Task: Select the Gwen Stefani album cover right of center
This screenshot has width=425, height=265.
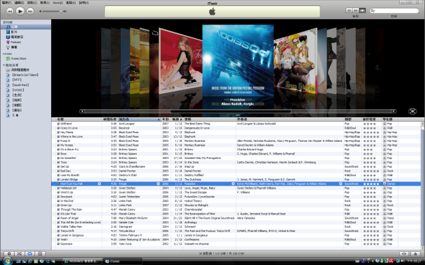Action: pyautogui.click(x=296, y=62)
